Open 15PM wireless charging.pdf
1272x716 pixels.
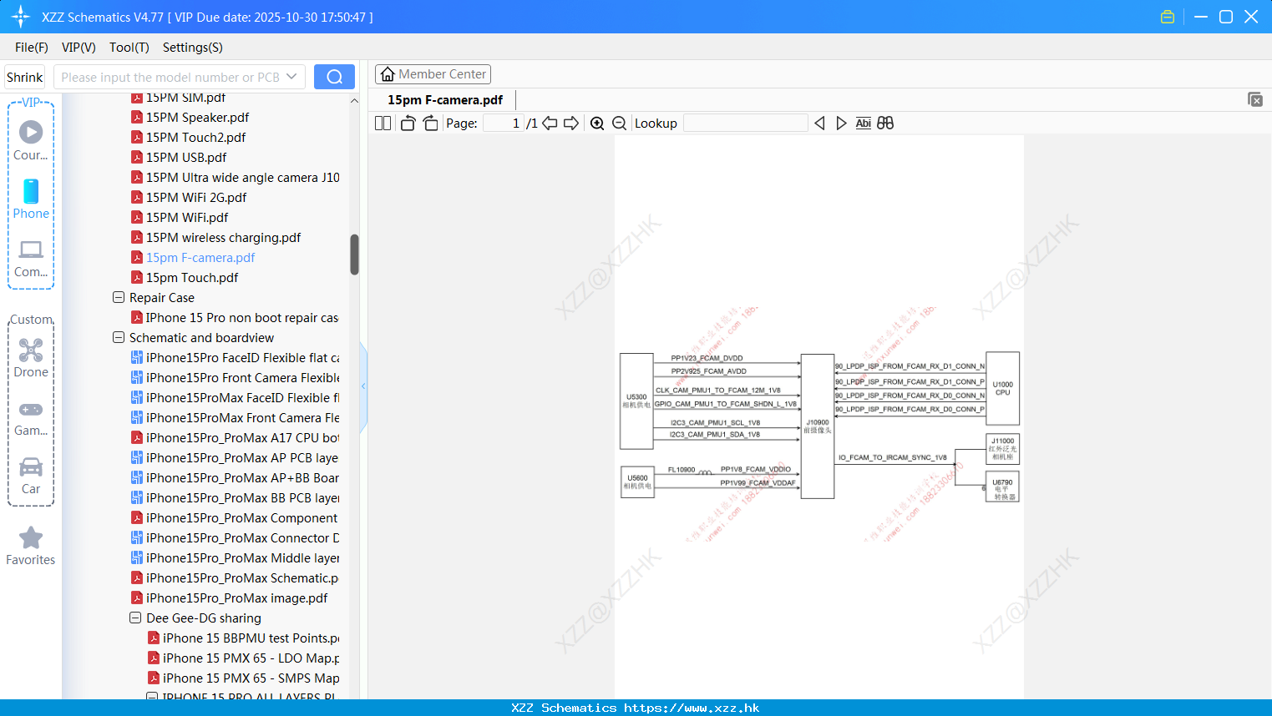(x=215, y=237)
